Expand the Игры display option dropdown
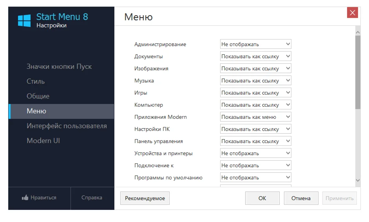369x222 pixels. pyautogui.click(x=255, y=93)
